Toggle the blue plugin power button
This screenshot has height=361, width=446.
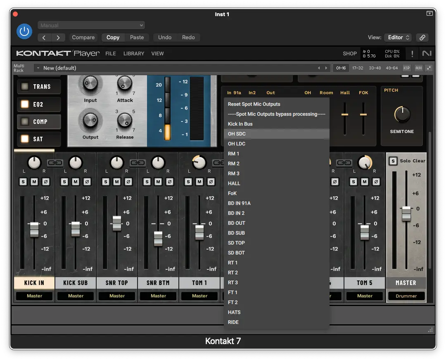click(x=24, y=31)
